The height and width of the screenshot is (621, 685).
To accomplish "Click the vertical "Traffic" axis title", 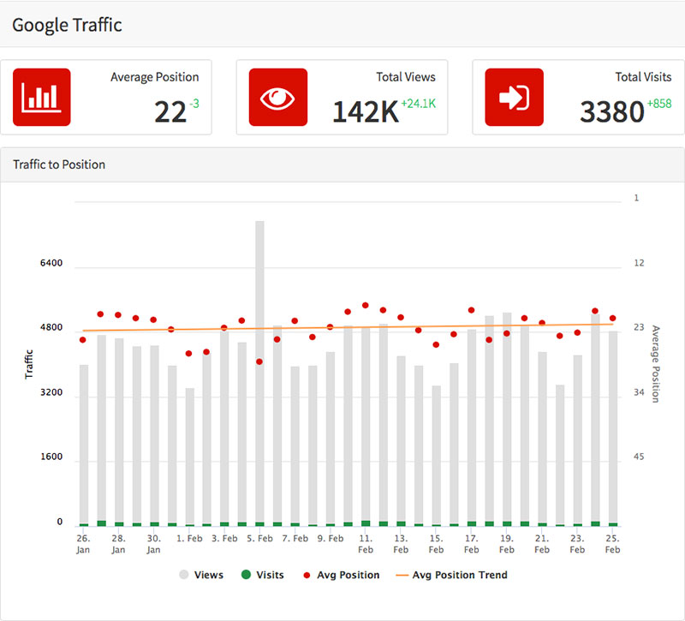I will pos(29,364).
